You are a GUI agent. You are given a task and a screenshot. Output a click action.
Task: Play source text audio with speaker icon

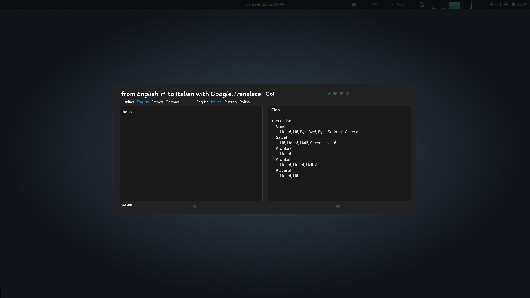coord(195,206)
